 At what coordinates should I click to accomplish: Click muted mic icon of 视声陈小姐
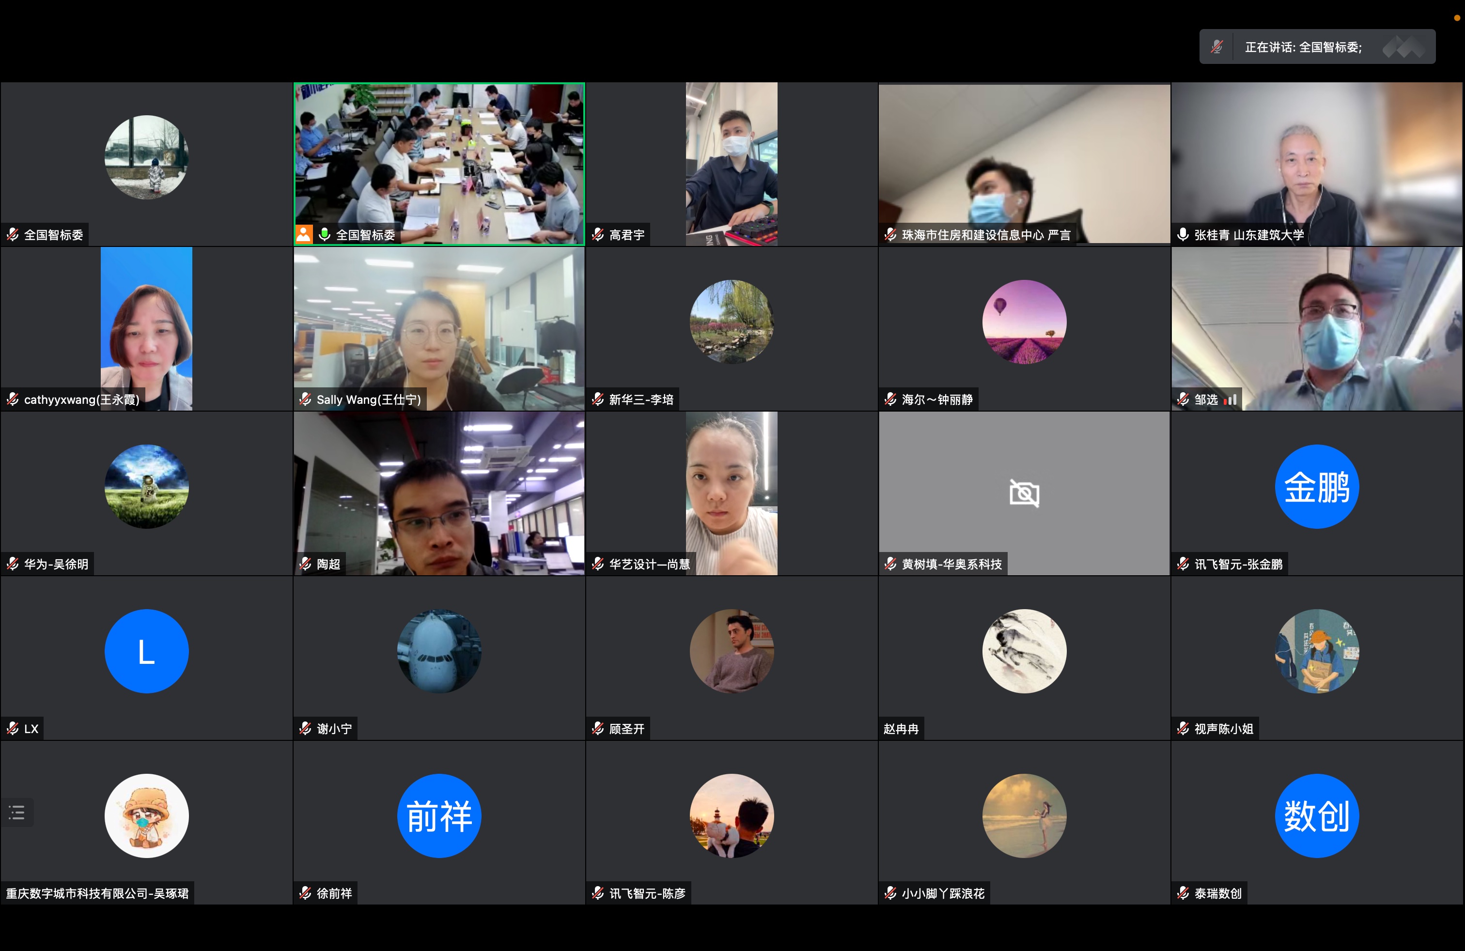(1183, 728)
